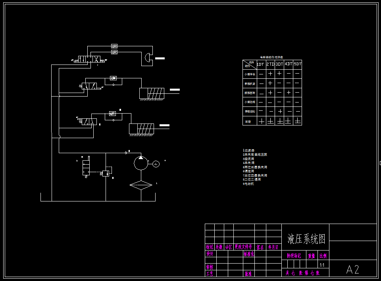Viewport: 381px width, 281px height.
Task: Select the 阶段标记 title block label
Action: tap(294, 256)
